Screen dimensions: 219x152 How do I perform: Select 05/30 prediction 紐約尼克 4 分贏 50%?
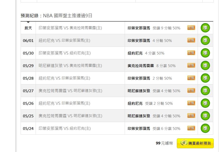point(146,53)
